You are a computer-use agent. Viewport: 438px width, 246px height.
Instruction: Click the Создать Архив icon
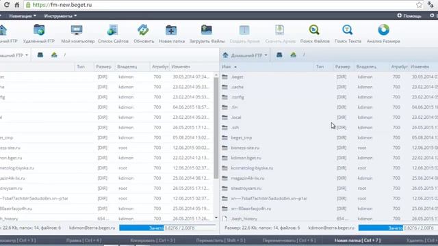(x=244, y=30)
